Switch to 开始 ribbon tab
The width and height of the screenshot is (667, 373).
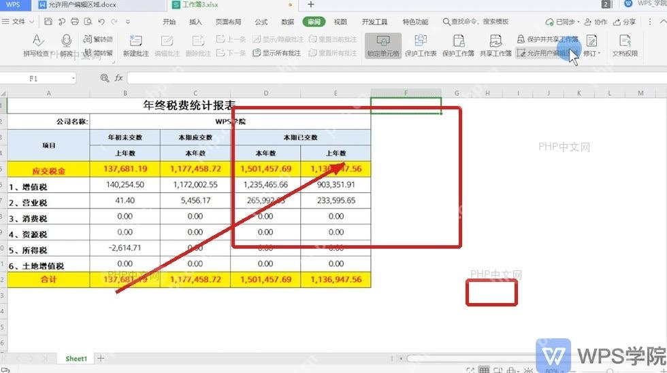(x=169, y=22)
